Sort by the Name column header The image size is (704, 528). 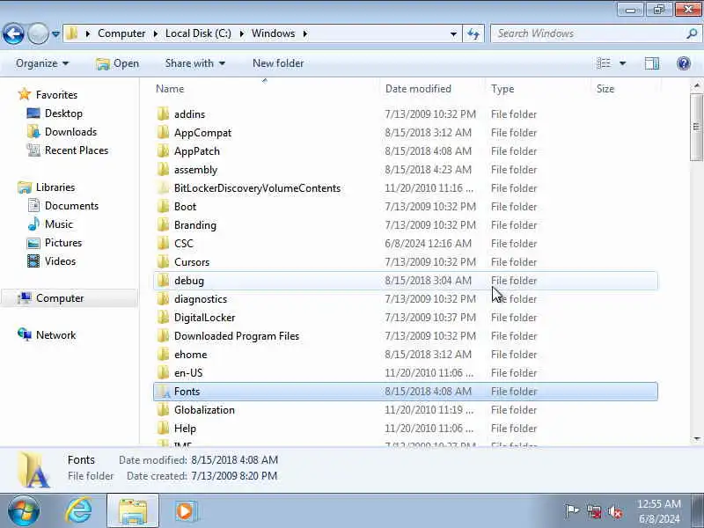(170, 89)
